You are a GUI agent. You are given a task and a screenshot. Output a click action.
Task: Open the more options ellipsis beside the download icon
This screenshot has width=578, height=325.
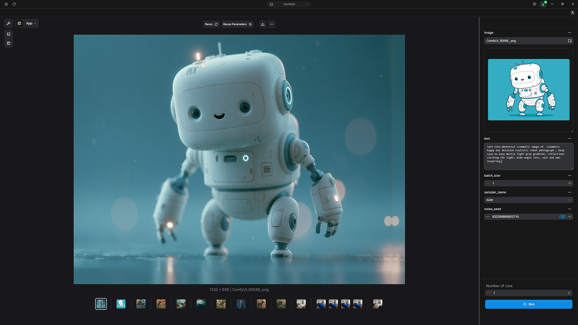(272, 24)
